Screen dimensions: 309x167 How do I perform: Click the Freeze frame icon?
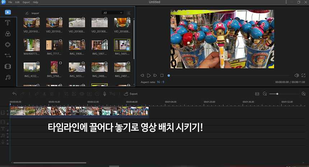click(89, 94)
